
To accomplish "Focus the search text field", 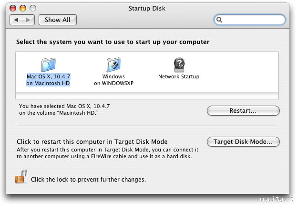I will [x=254, y=20].
